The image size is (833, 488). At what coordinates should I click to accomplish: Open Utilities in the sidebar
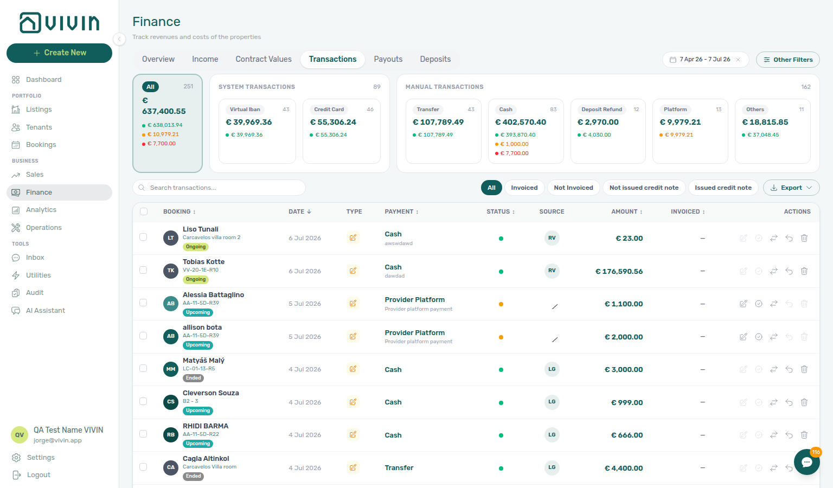point(59,275)
